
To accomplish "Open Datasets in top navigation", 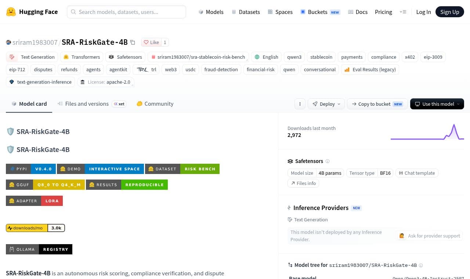I will coord(246,12).
